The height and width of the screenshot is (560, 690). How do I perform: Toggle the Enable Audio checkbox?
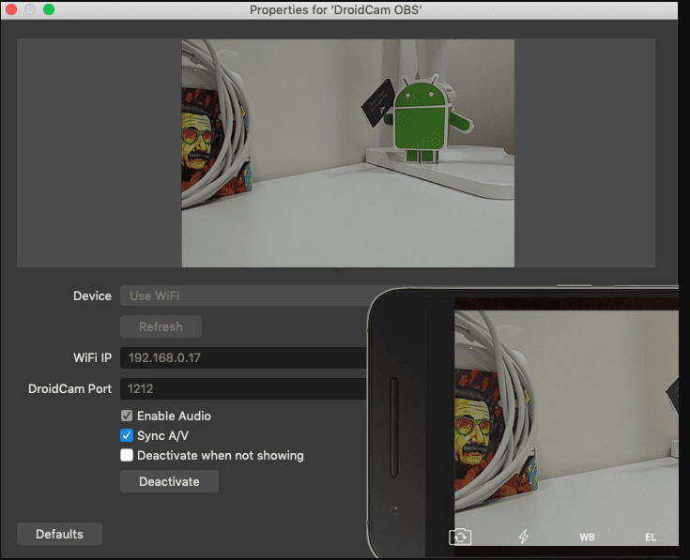(127, 416)
